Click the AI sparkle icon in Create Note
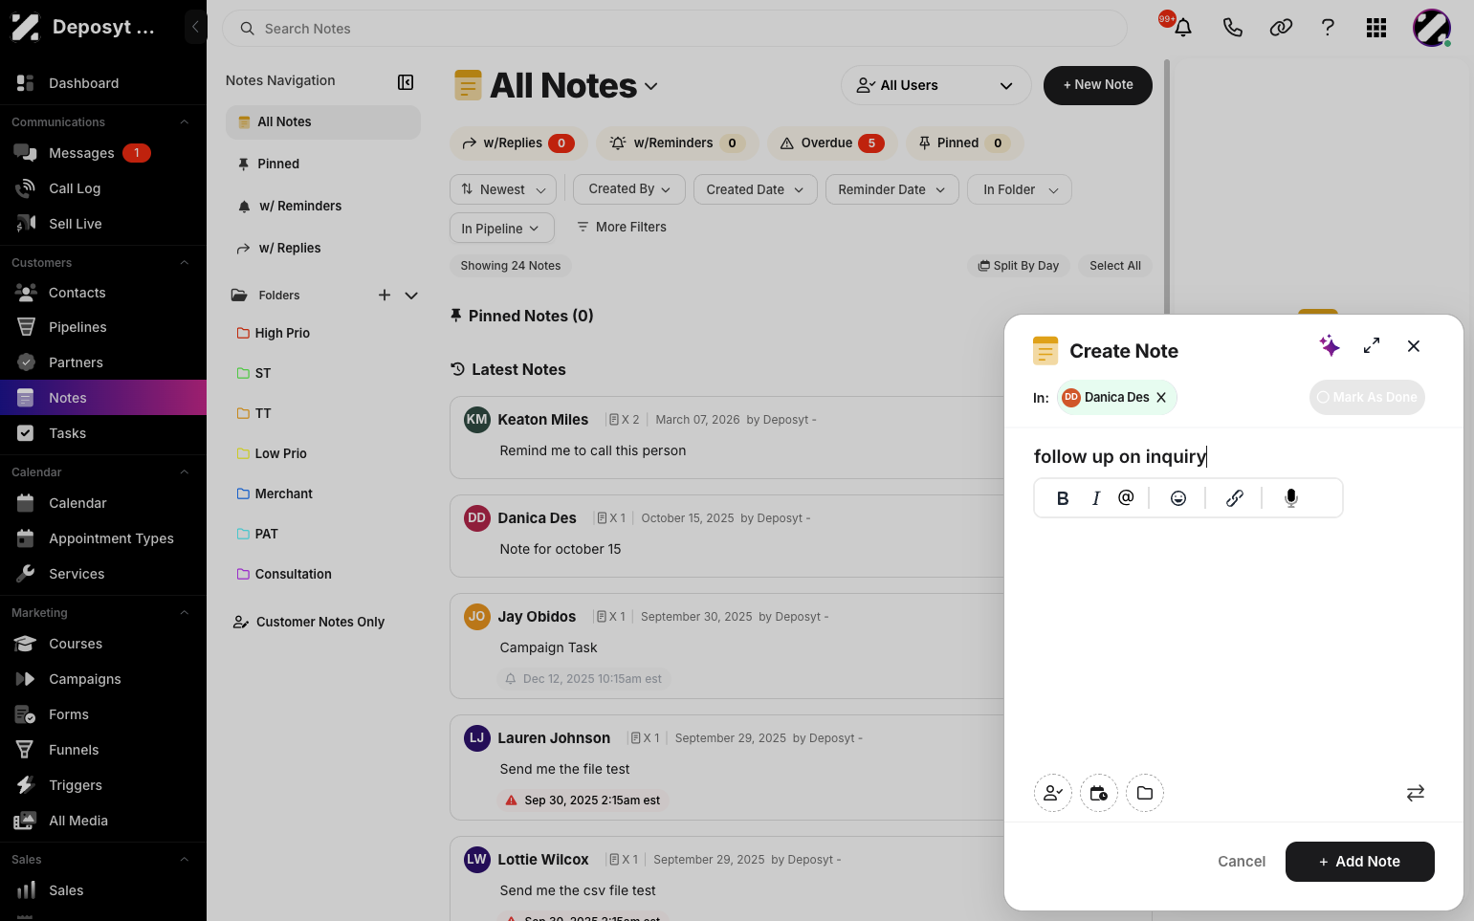The image size is (1474, 921). pyautogui.click(x=1330, y=345)
